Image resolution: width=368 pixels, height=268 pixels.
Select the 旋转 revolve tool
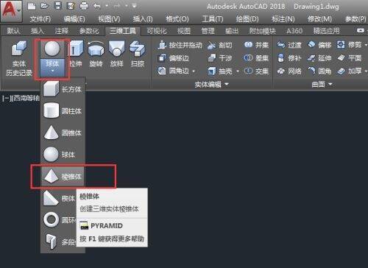(96, 54)
